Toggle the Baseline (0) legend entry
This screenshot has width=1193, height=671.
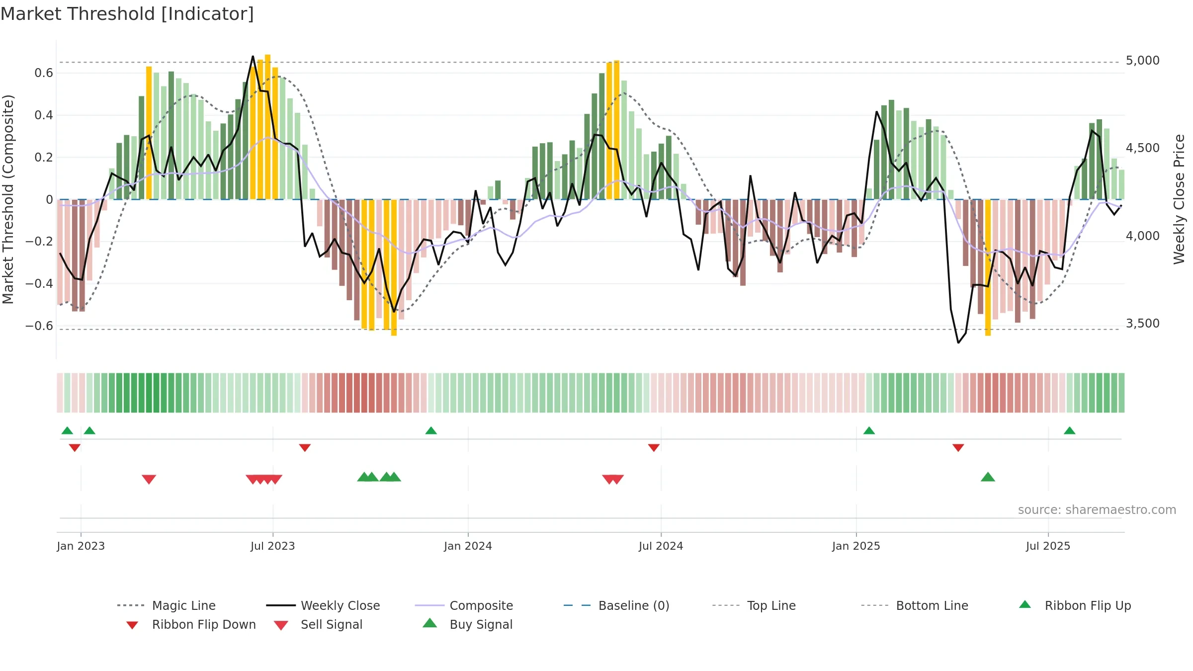(616, 605)
